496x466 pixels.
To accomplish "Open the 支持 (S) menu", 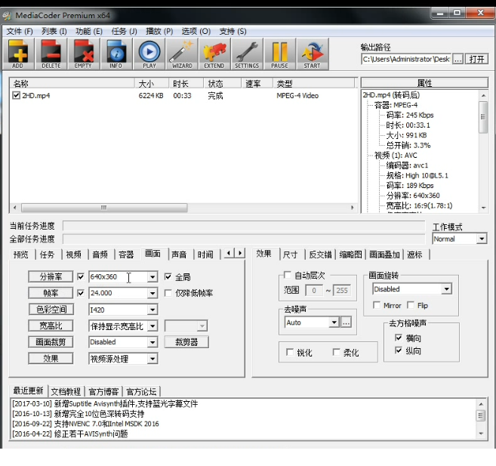I will pos(233,31).
